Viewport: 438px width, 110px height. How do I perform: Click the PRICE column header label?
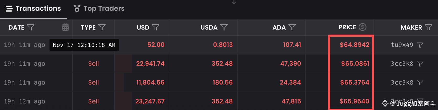[347, 27]
